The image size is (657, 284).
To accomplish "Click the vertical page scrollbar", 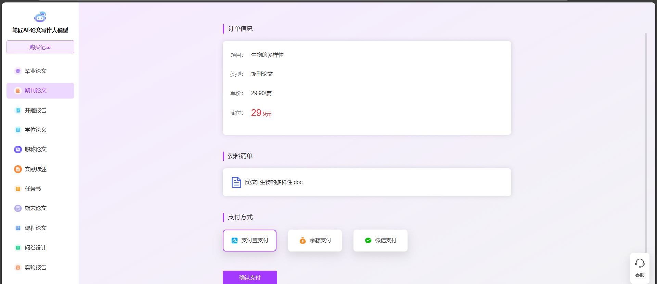I will [x=645, y=137].
